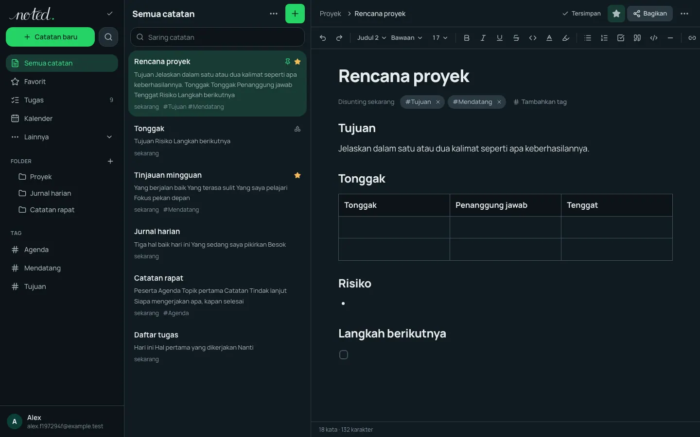Select the Penanggung jawab table header cell
The width and height of the screenshot is (700, 437).
(506, 205)
